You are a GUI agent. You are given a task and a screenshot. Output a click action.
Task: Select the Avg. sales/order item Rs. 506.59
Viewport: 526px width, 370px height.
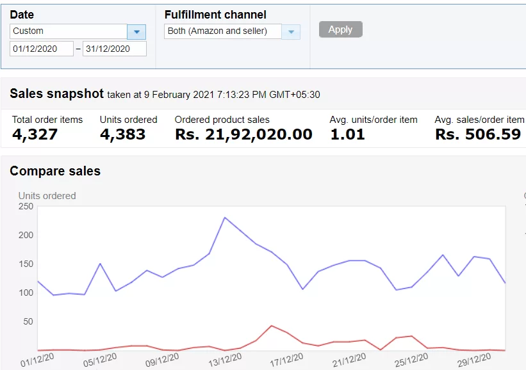pos(477,134)
